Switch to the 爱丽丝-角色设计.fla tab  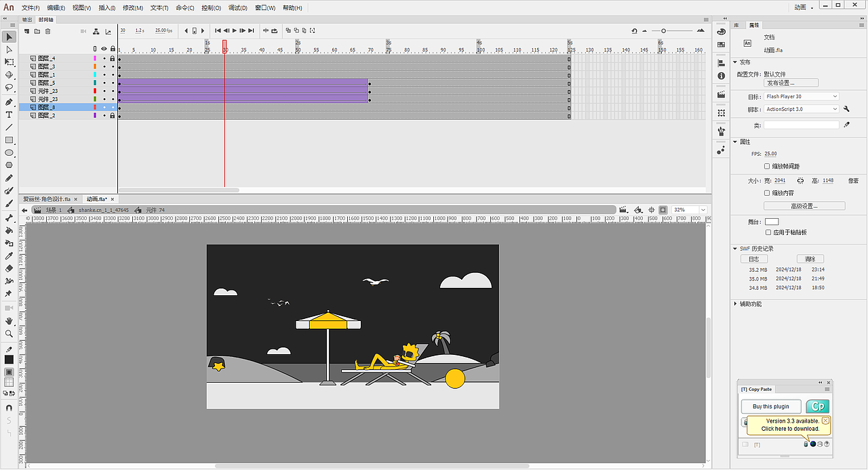(x=46, y=199)
